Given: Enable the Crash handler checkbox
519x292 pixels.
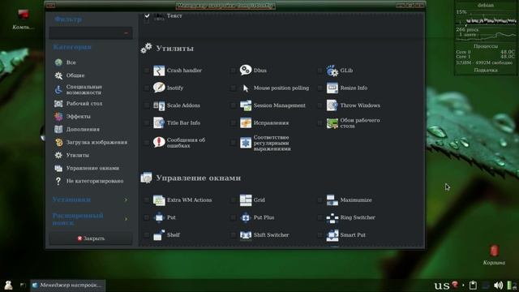Looking at the screenshot, I should (x=147, y=71).
